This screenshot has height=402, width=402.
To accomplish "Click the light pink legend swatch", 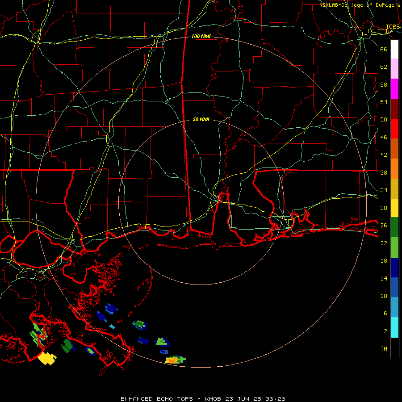I will click(x=394, y=68).
